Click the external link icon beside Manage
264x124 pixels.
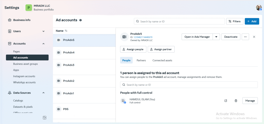click(x=226, y=101)
